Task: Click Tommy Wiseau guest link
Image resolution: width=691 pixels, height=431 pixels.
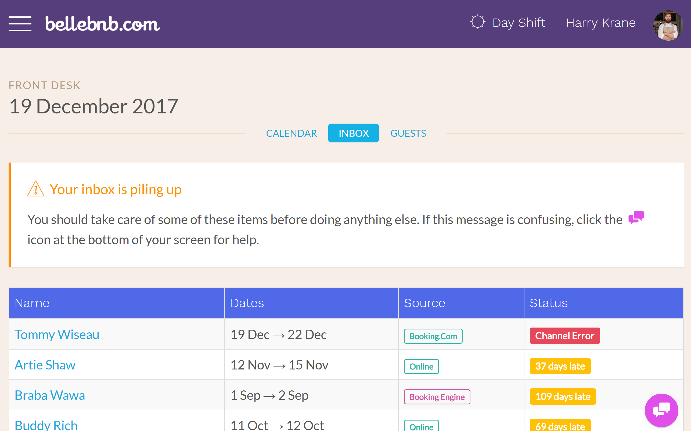Action: [x=57, y=333]
